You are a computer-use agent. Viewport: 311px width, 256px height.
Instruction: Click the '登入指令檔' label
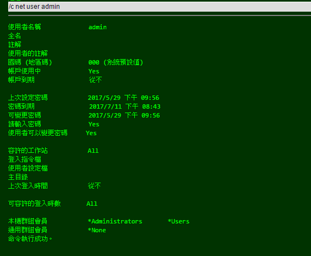[x=24, y=159]
